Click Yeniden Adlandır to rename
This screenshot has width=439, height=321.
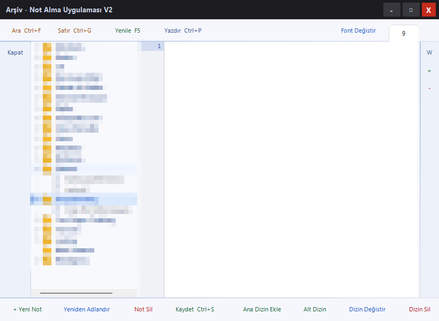[87, 309]
